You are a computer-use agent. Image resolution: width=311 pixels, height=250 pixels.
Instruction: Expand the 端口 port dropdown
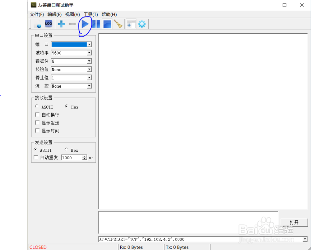[x=89, y=45]
